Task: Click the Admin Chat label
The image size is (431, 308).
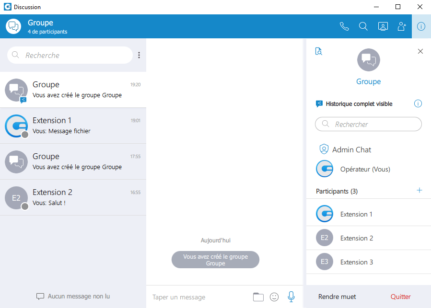Action: 351,150
